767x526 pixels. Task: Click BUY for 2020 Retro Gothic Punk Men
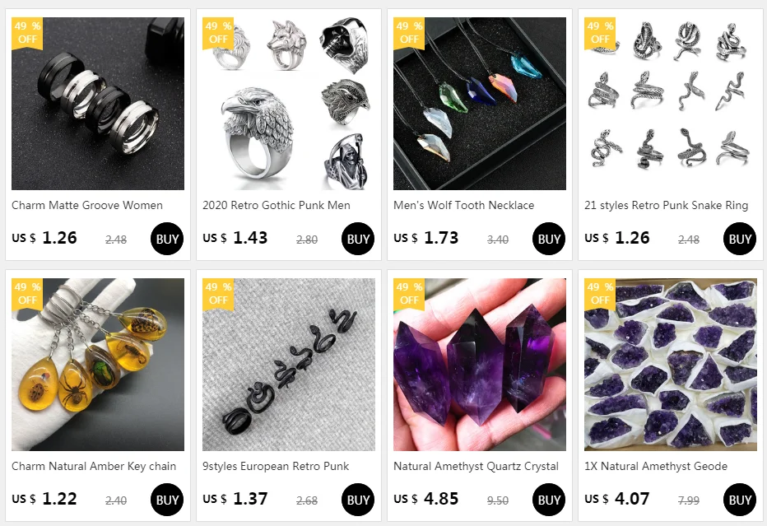coord(358,239)
